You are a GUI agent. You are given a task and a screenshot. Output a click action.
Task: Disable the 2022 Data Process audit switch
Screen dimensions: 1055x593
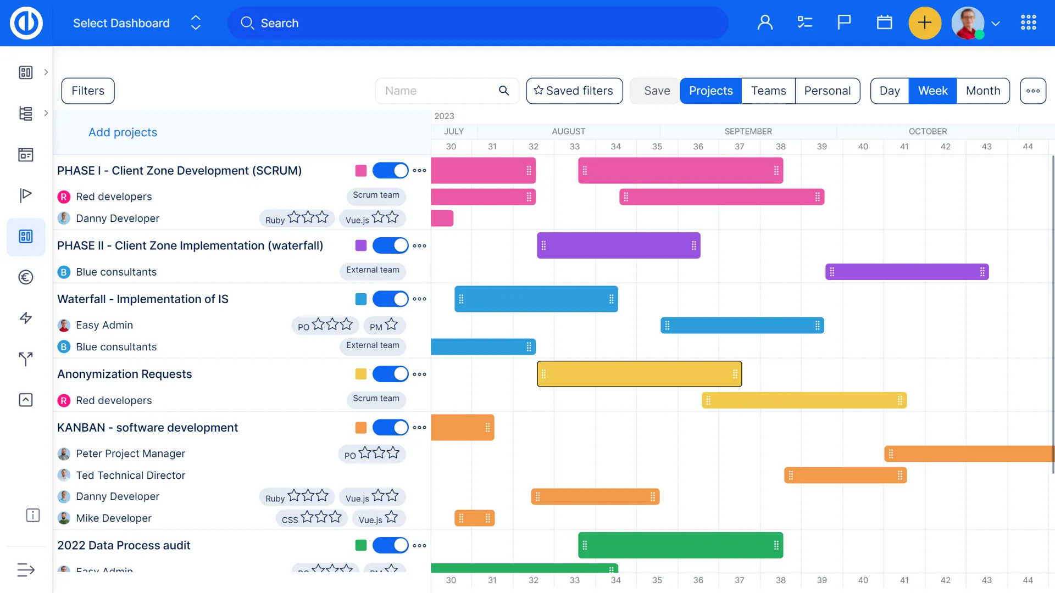coord(390,546)
